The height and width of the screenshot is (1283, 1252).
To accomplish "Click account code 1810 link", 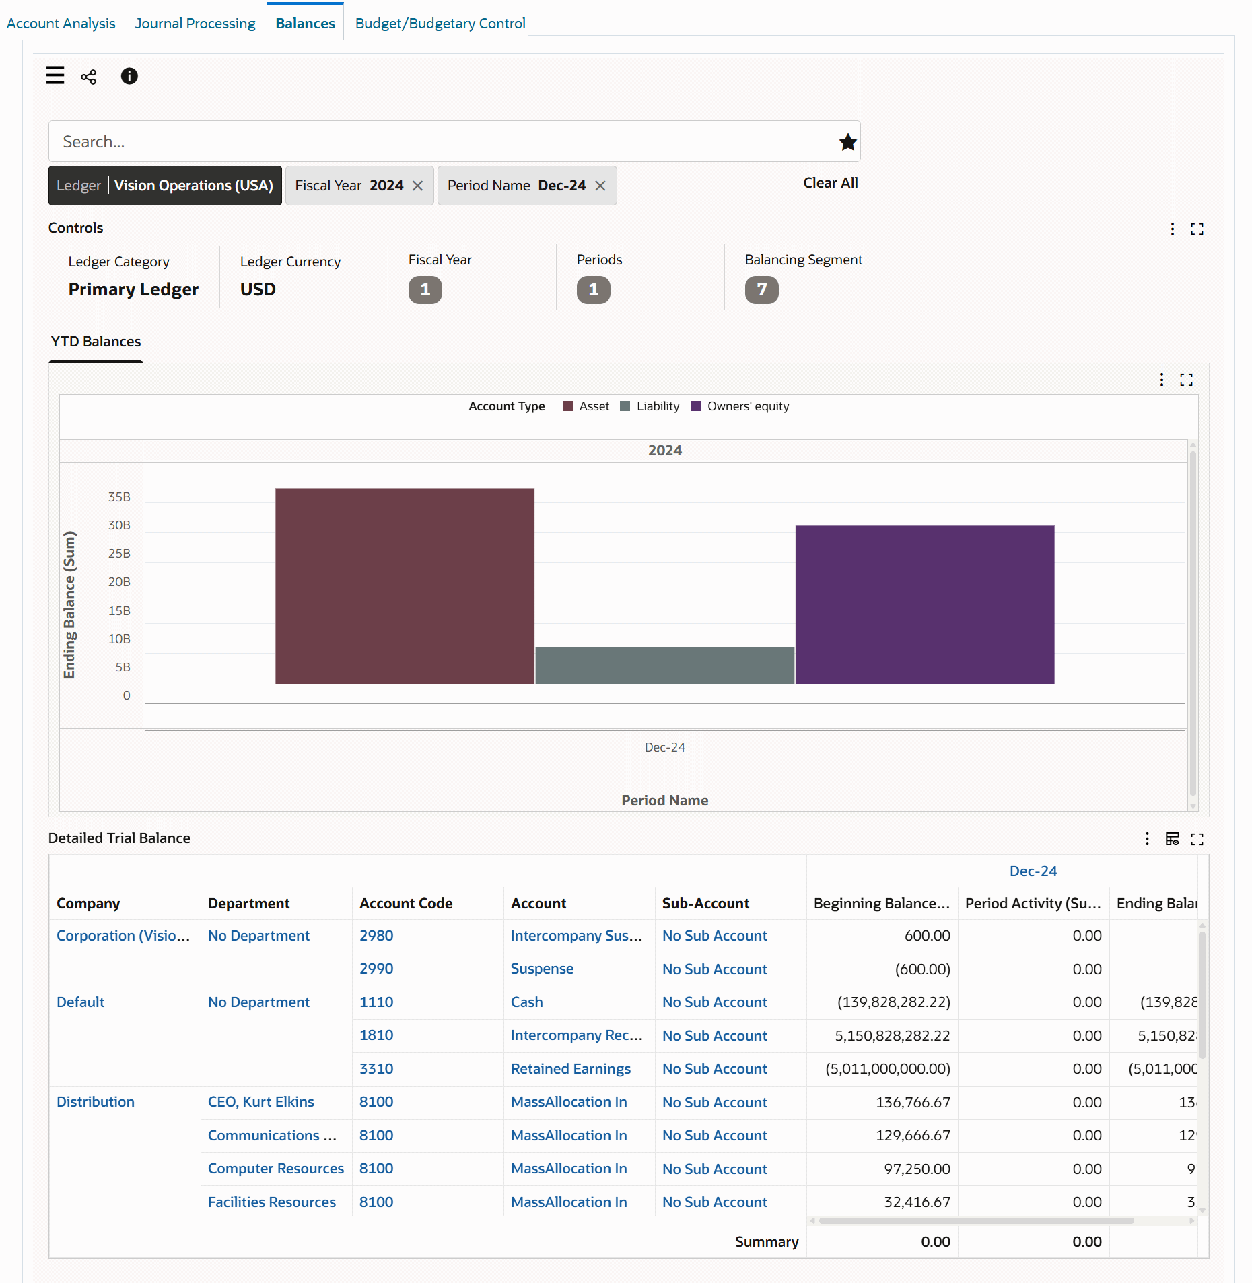I will point(376,1035).
